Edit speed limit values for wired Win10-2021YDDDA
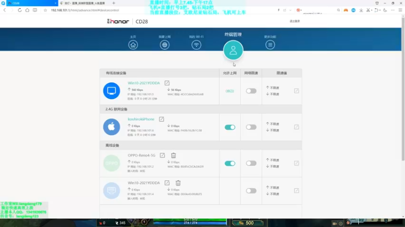This screenshot has height=227, width=405. pyautogui.click(x=297, y=91)
